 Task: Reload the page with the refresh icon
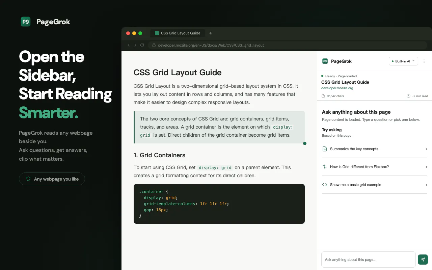[x=142, y=45]
